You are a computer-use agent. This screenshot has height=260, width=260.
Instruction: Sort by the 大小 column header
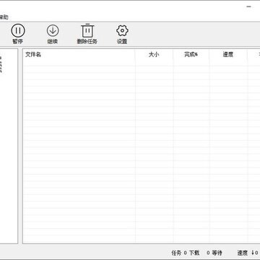coord(154,55)
